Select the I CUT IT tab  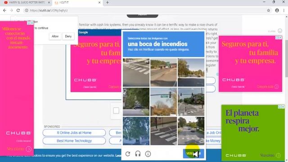[x=77, y=3]
